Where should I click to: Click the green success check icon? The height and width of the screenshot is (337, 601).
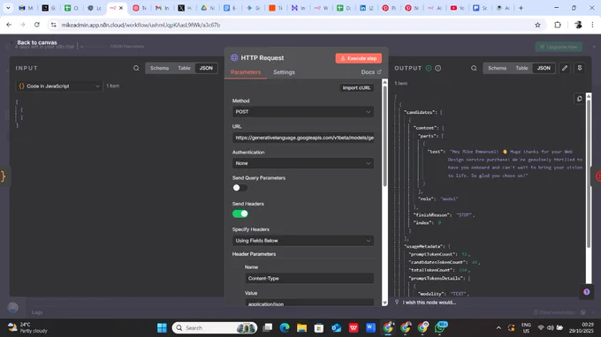[429, 68]
